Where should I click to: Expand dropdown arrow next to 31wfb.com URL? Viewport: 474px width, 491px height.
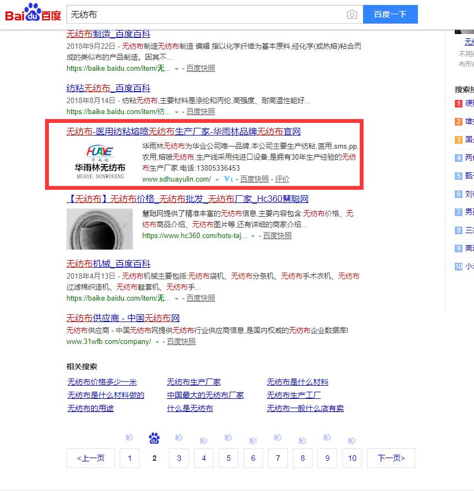(x=157, y=342)
